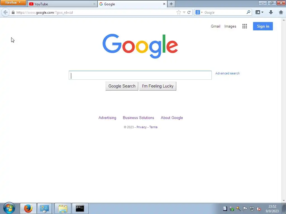Image resolution: width=286 pixels, height=214 pixels.
Task: Reload the current page
Action: click(x=189, y=12)
